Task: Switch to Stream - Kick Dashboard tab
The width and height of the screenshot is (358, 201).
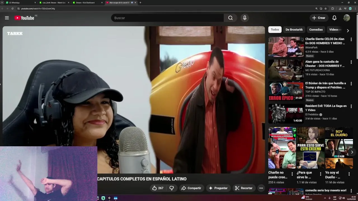Action: (88, 3)
